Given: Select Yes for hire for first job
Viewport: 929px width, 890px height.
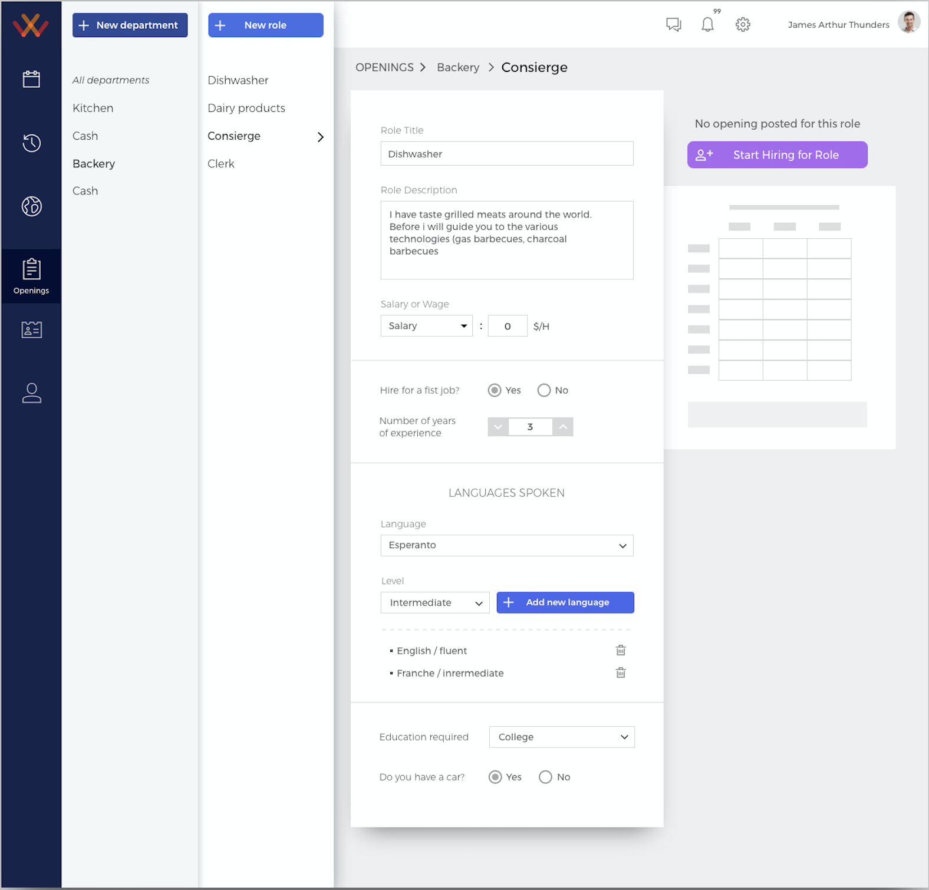Looking at the screenshot, I should point(495,390).
